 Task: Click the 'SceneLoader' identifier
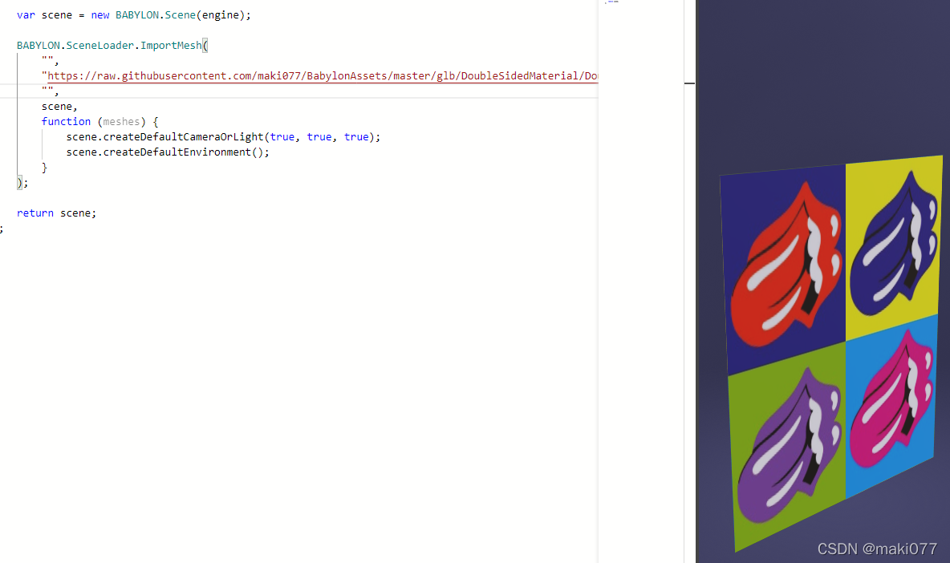click(x=100, y=46)
